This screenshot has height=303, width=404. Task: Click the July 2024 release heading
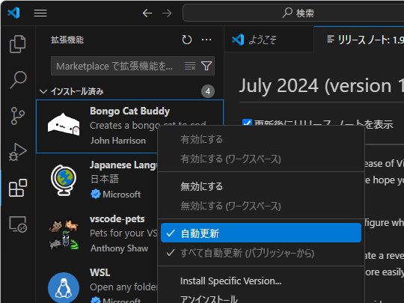pos(322,86)
